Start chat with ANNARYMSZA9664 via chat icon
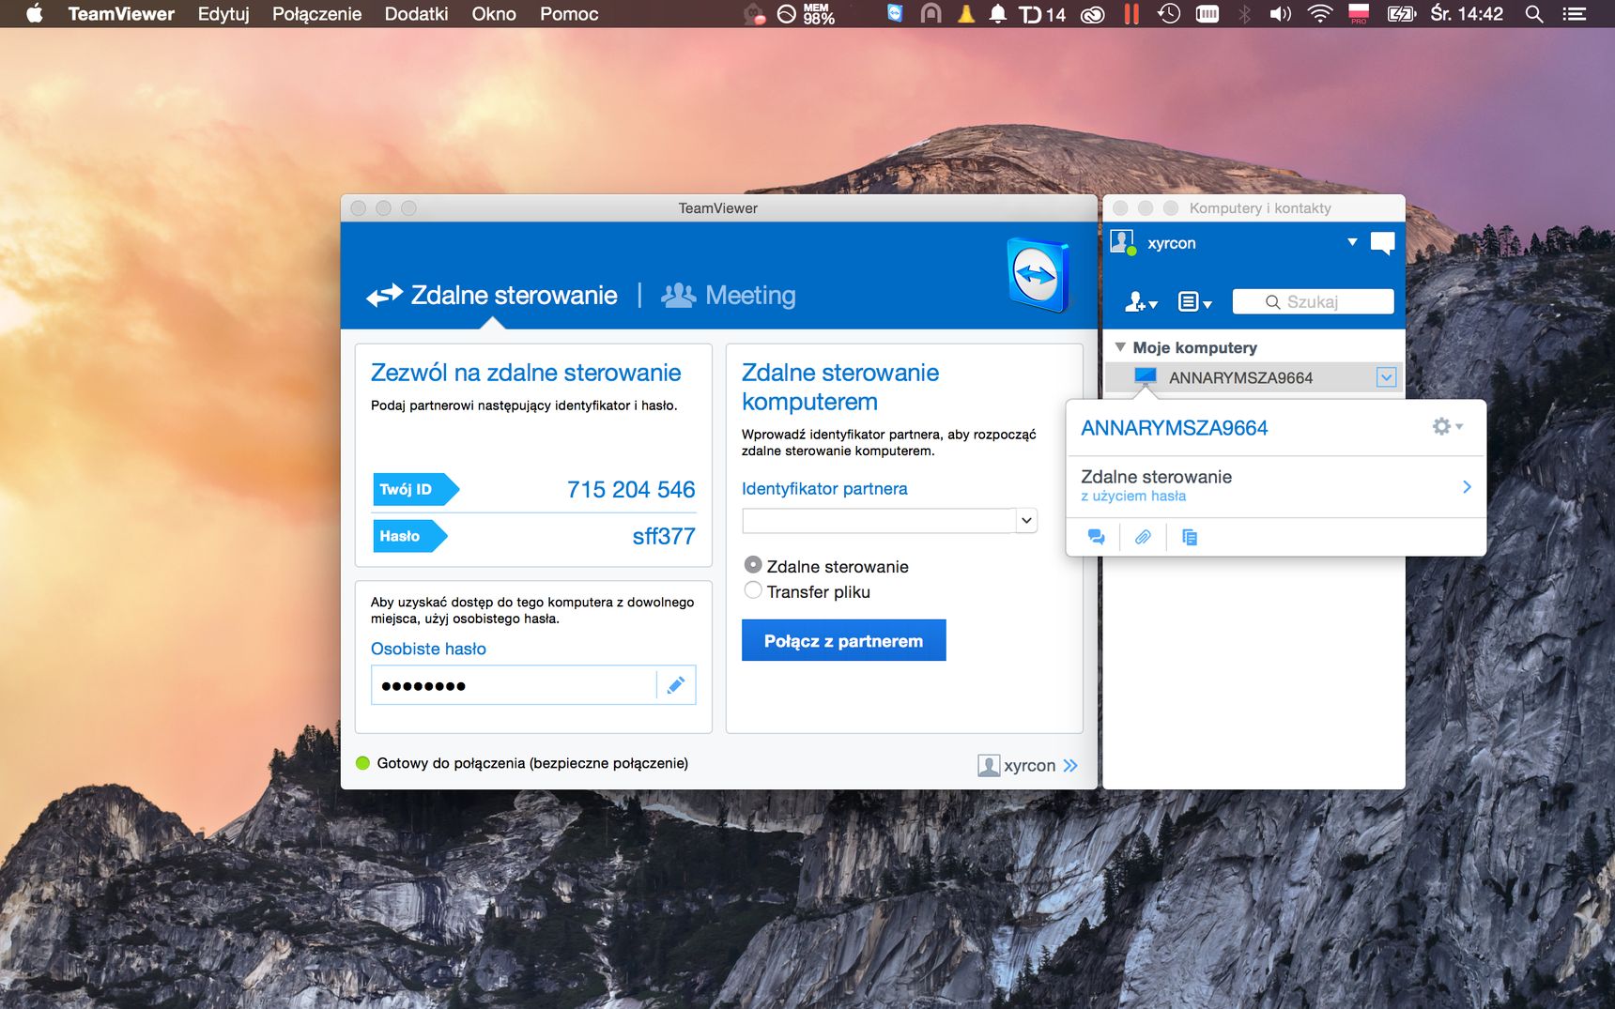 click(x=1096, y=537)
